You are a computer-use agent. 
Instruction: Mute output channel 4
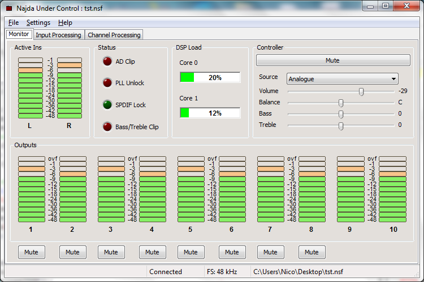153,252
